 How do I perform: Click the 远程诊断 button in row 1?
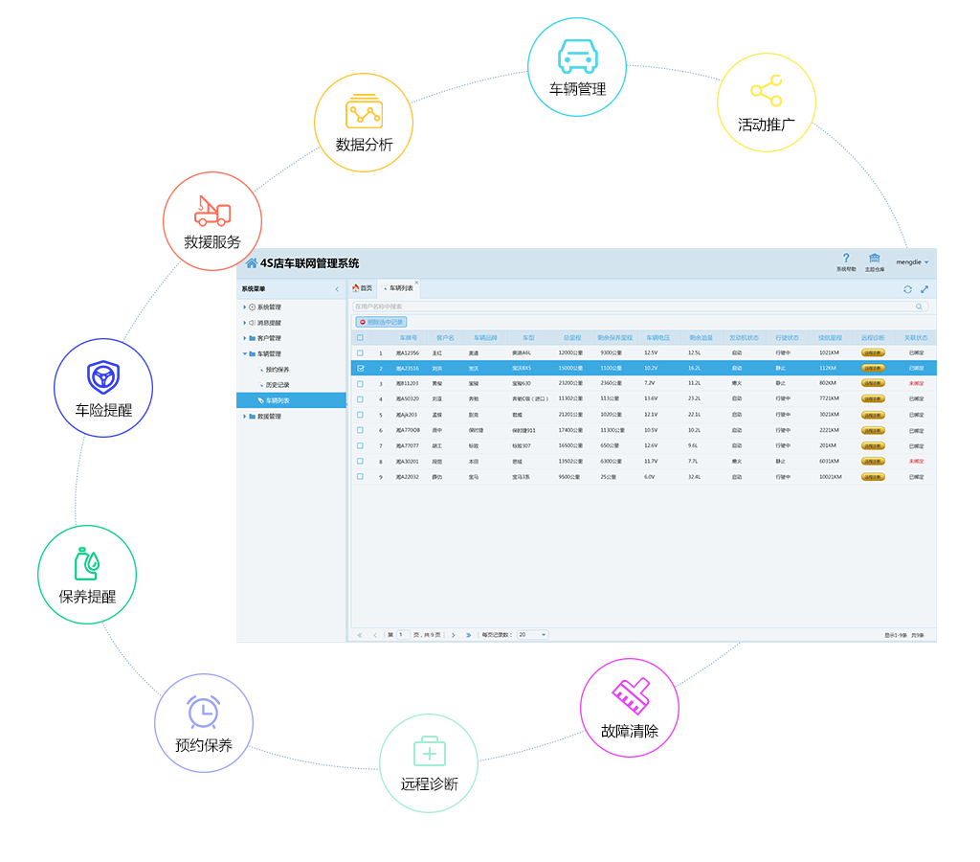[x=873, y=352]
